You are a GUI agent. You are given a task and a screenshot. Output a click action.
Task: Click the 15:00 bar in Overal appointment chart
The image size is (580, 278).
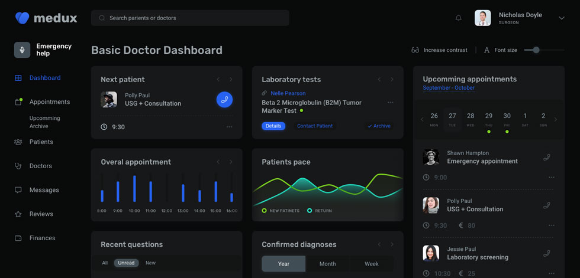215,191
